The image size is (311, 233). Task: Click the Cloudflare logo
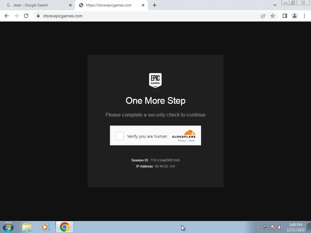(184, 134)
